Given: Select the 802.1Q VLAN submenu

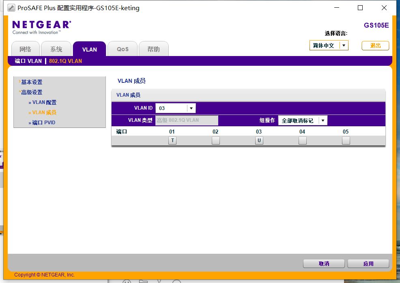Looking at the screenshot, I should 65,61.
